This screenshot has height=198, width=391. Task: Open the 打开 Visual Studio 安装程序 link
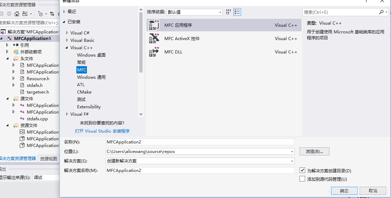tap(102, 131)
